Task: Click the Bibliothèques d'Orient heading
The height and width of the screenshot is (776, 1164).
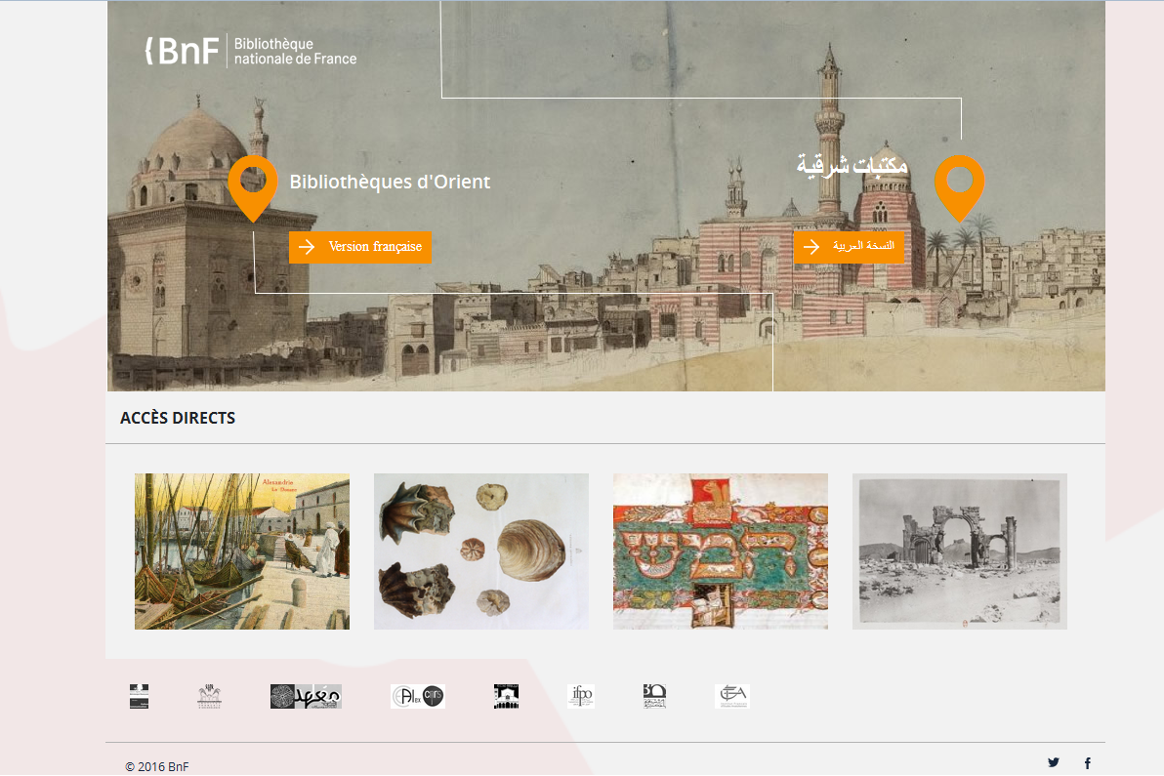Action: [390, 182]
